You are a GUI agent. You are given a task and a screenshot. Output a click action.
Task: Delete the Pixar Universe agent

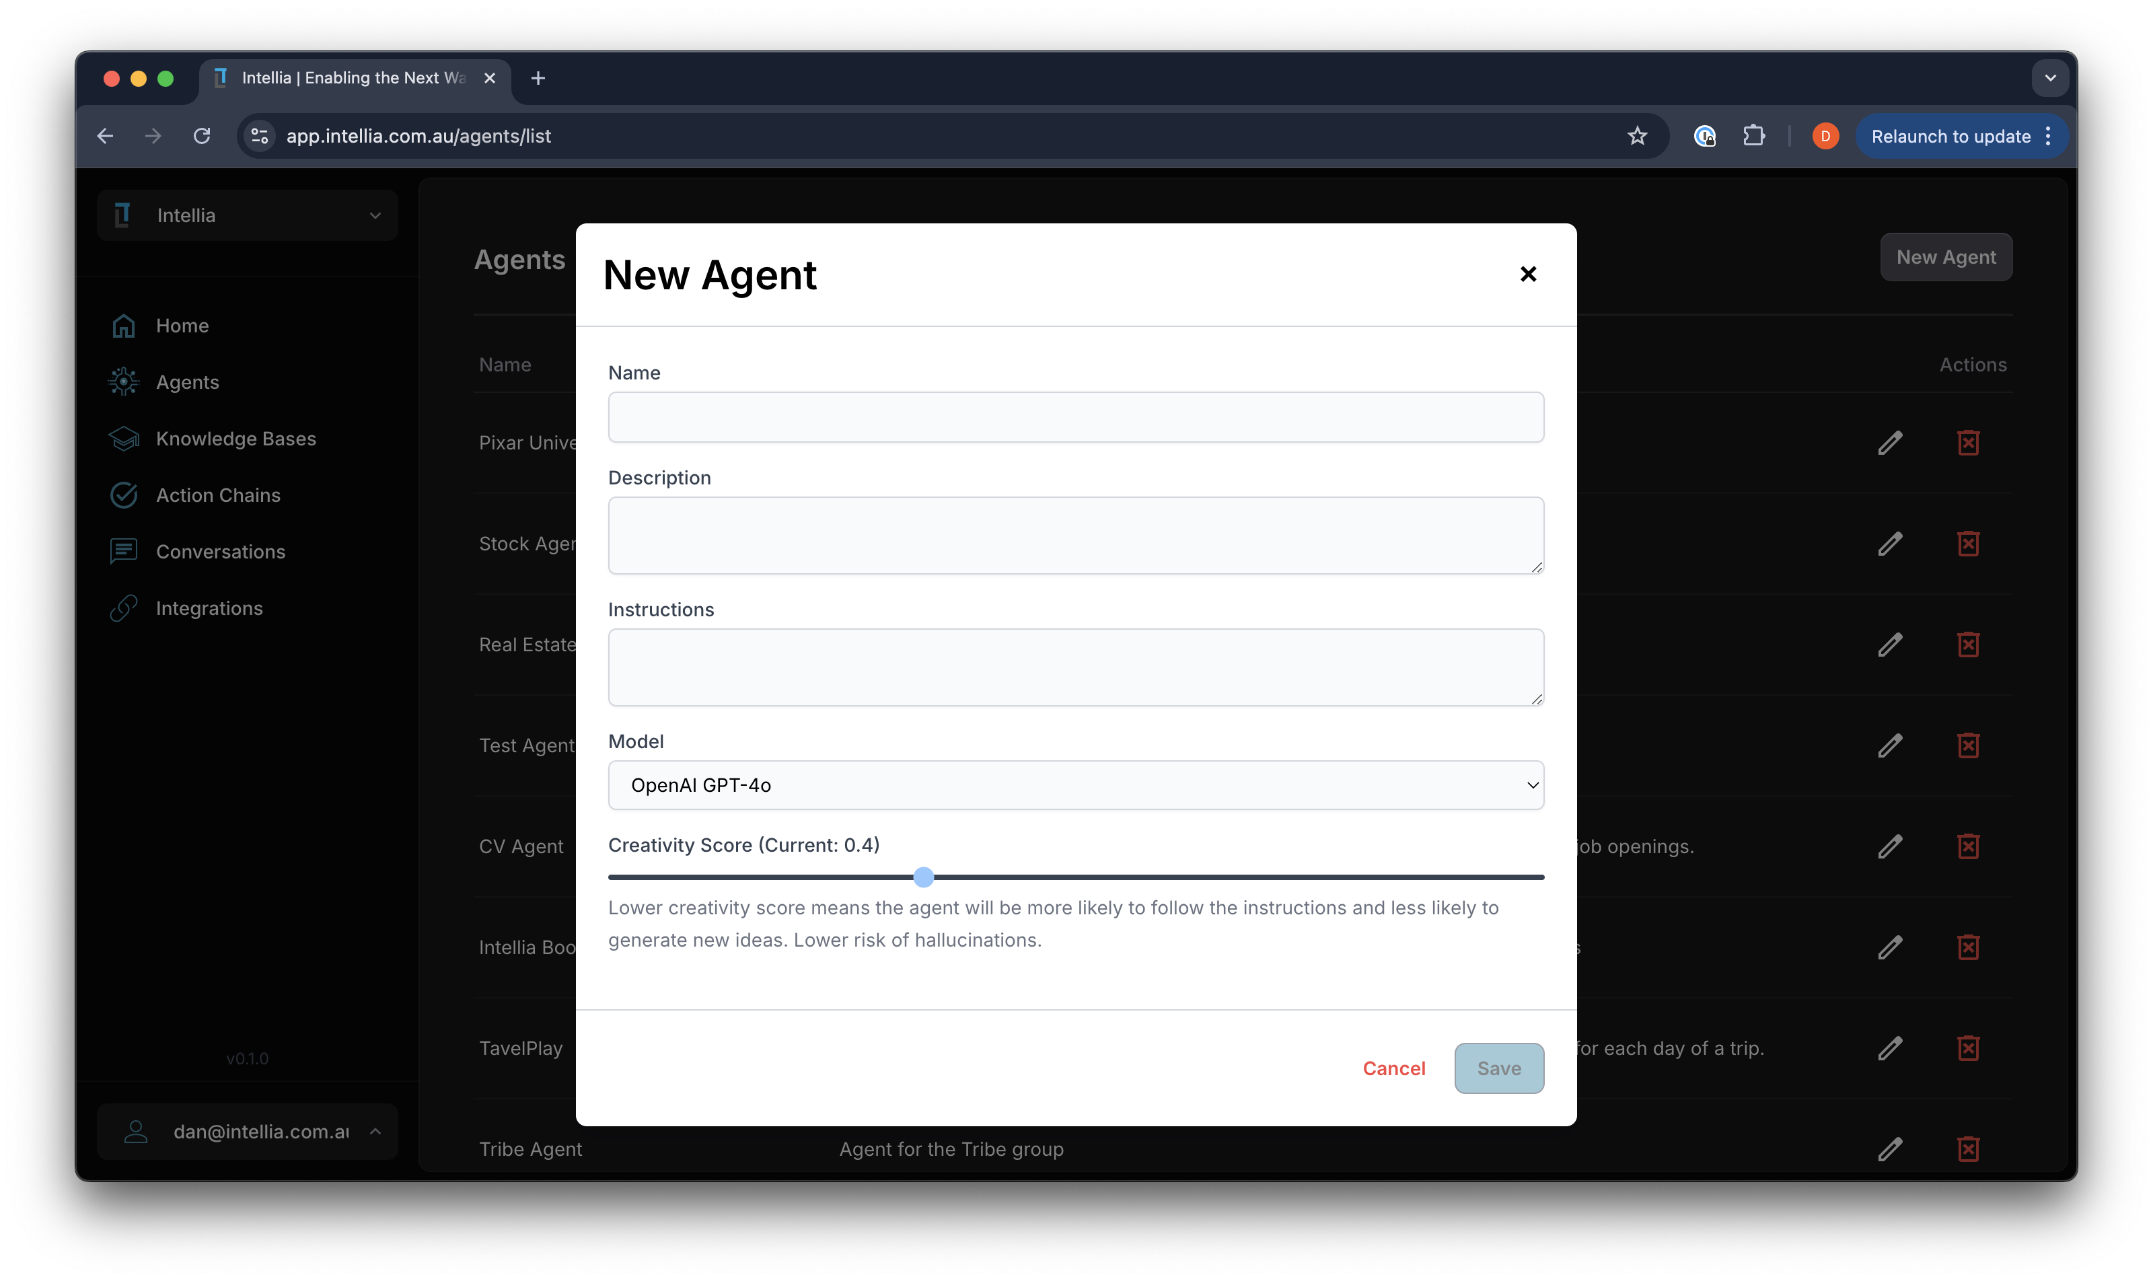1967,443
